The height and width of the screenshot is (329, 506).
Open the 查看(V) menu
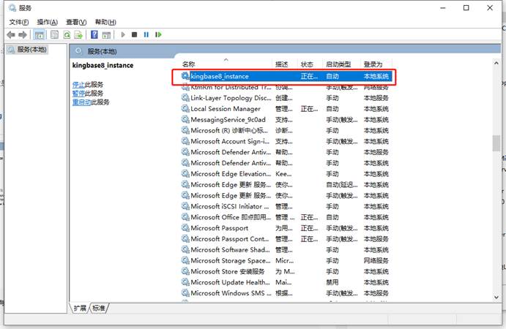point(76,22)
